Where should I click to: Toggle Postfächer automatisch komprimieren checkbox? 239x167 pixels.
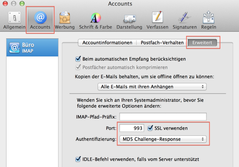78,67
